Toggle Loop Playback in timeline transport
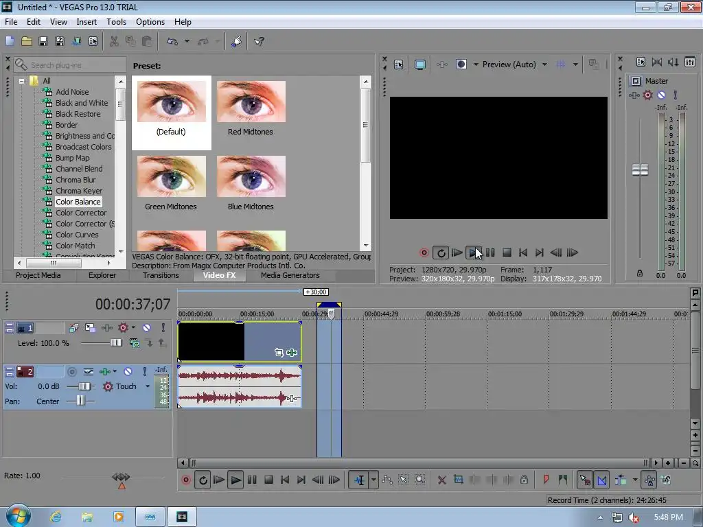 (x=203, y=480)
